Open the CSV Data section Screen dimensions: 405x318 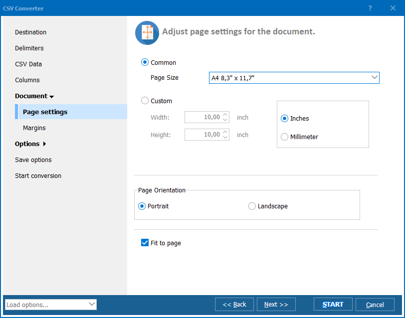tap(28, 64)
